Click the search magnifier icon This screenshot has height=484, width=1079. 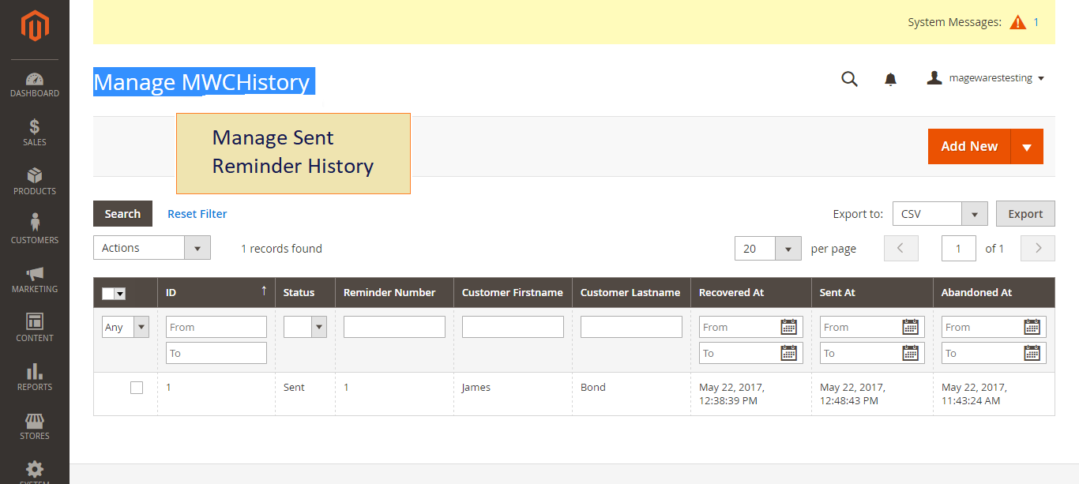click(849, 79)
